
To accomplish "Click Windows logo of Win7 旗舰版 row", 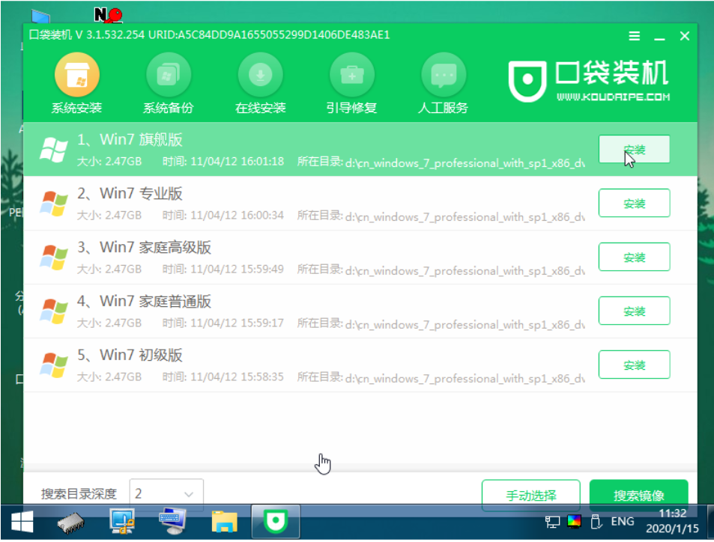I will coord(54,149).
